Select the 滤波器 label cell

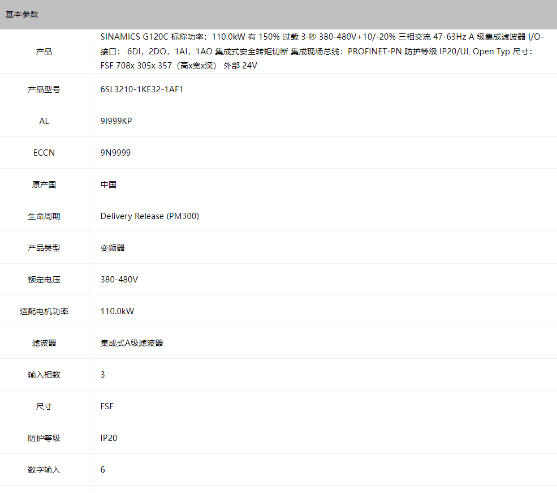point(44,344)
